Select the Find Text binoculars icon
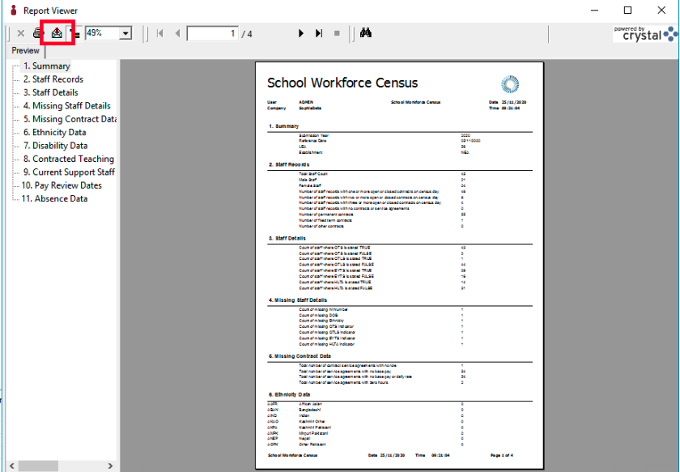Viewport: 680px width, 472px height. (x=365, y=33)
